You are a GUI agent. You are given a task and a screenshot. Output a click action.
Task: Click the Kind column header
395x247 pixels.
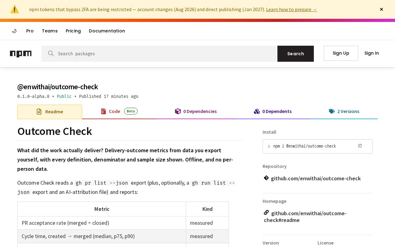click(x=207, y=209)
